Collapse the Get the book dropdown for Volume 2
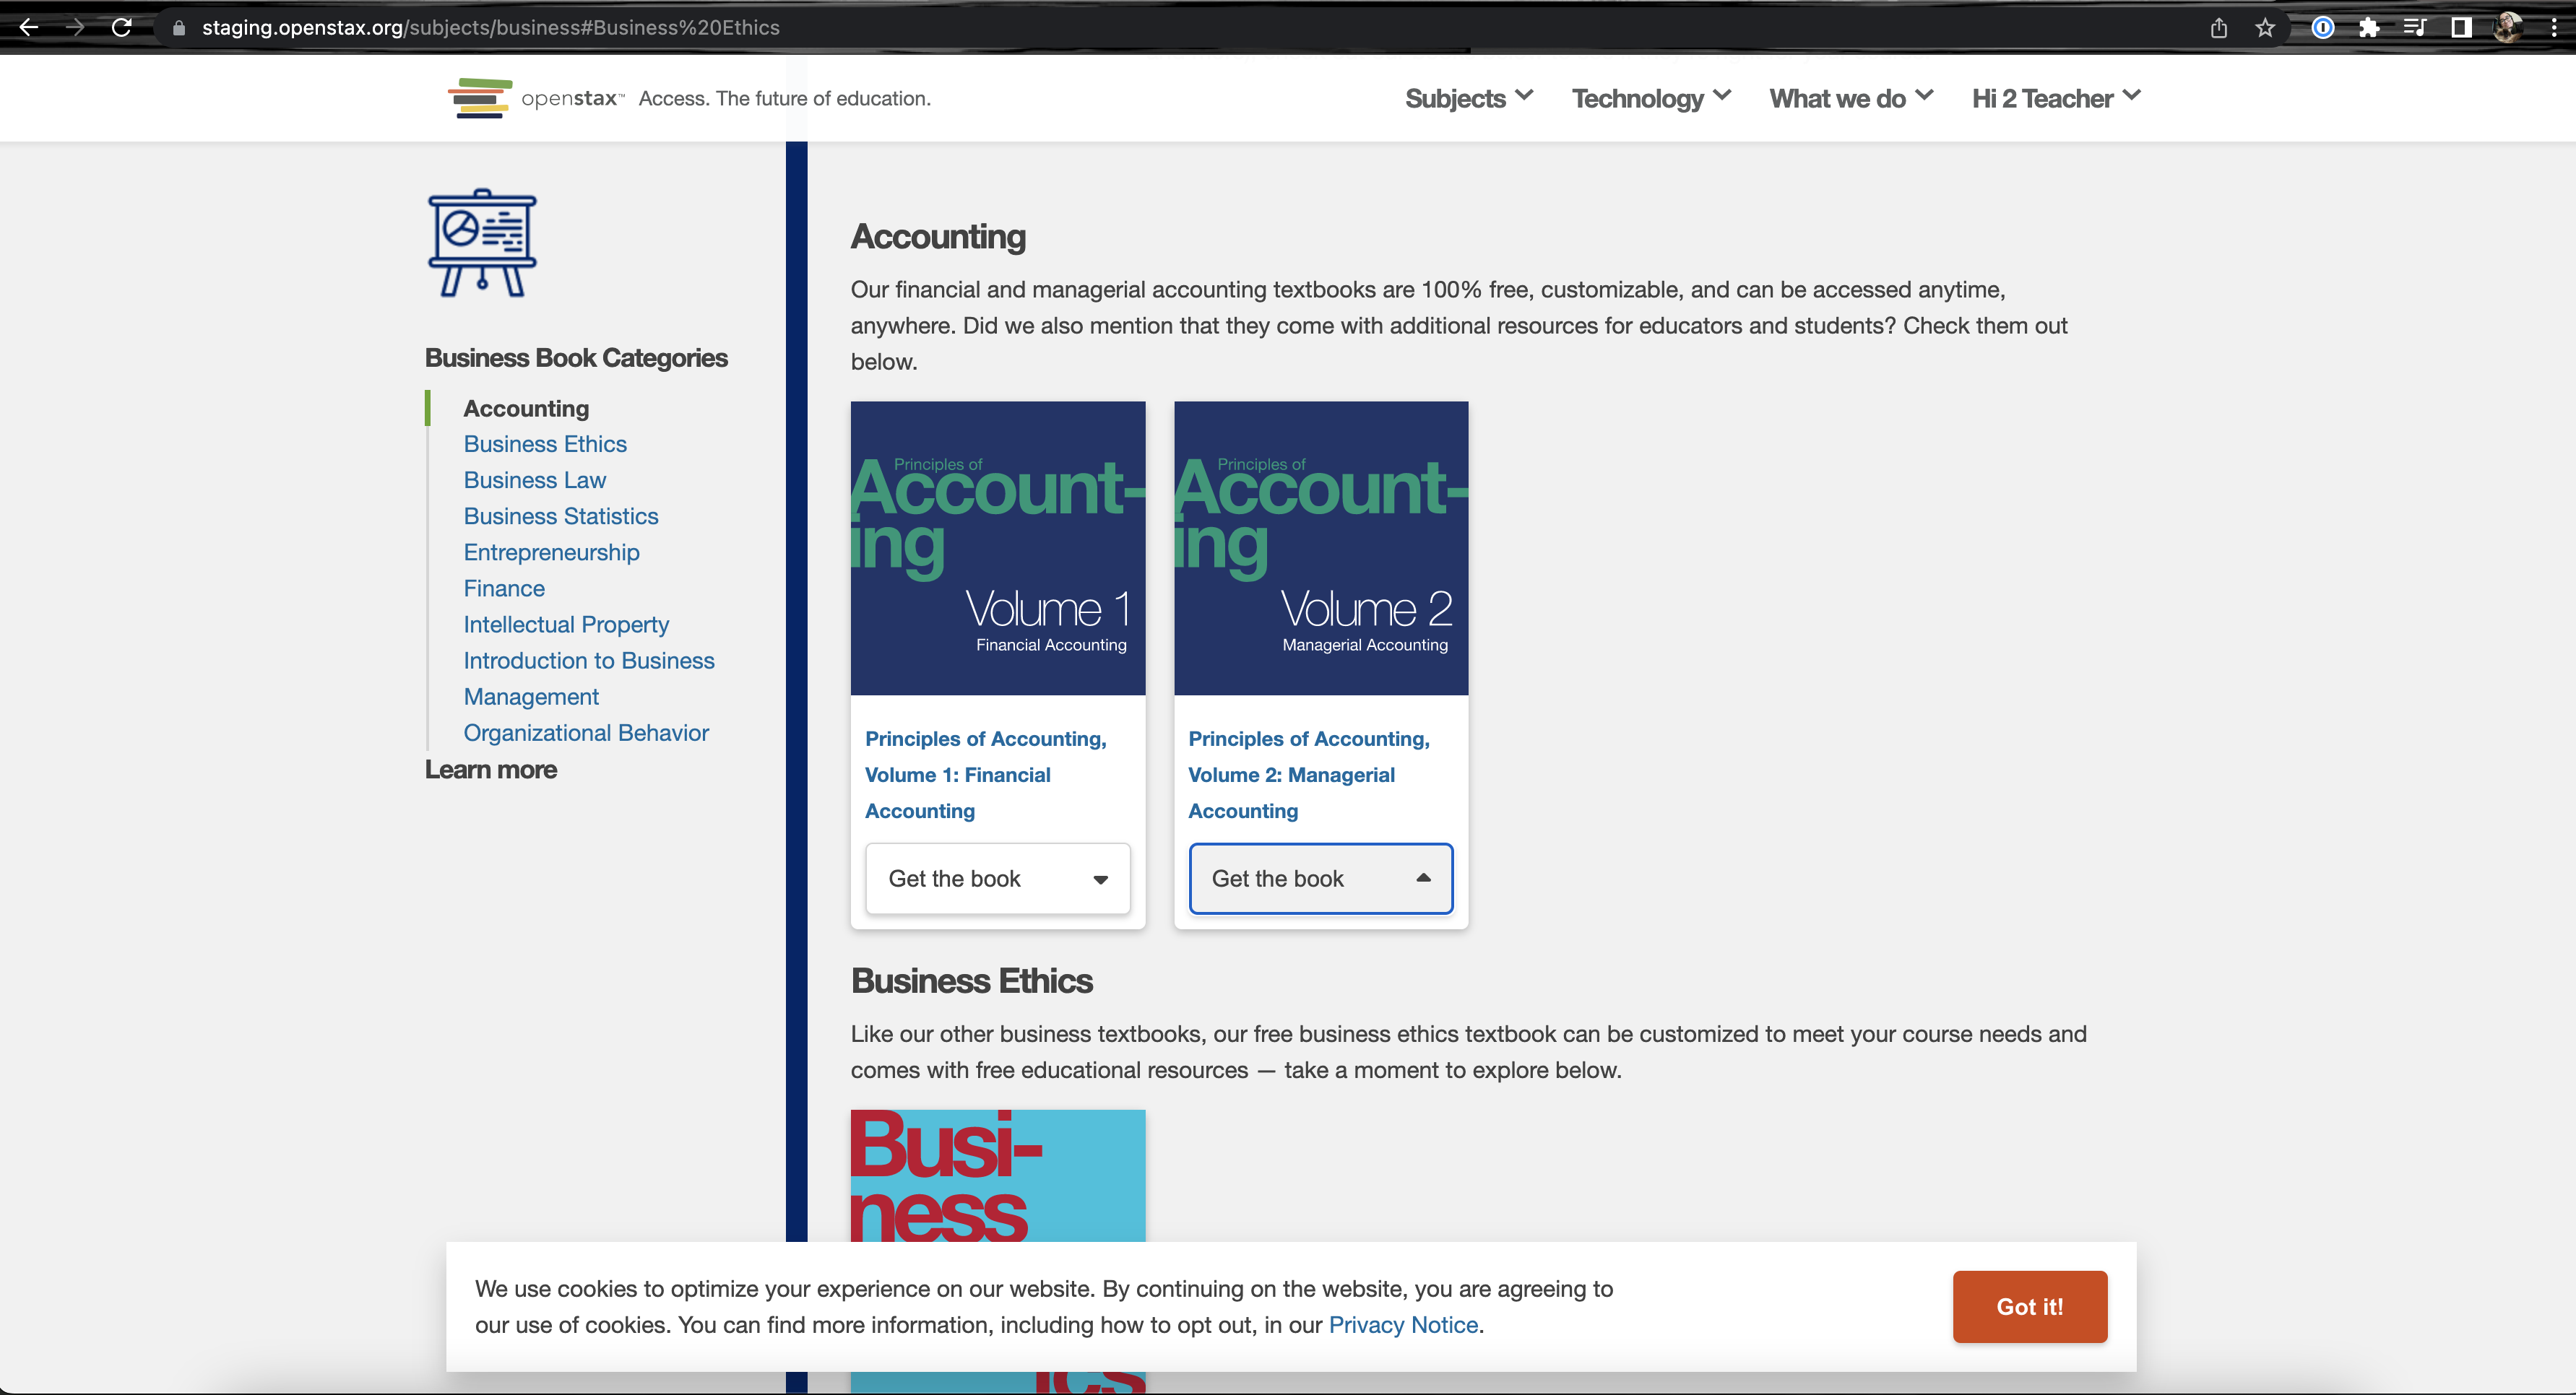This screenshot has width=2576, height=1395. point(1320,878)
